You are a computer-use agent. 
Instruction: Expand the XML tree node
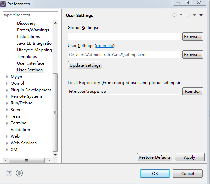tap(7, 150)
